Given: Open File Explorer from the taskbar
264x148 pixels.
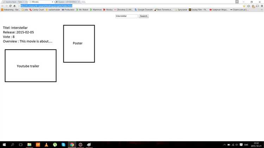Looking at the screenshot, I should 29,144.
